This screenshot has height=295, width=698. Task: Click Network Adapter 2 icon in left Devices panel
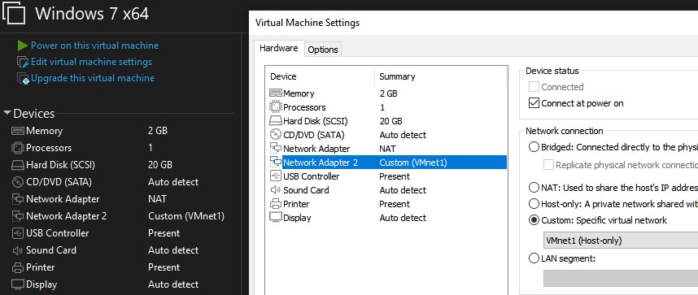point(18,216)
